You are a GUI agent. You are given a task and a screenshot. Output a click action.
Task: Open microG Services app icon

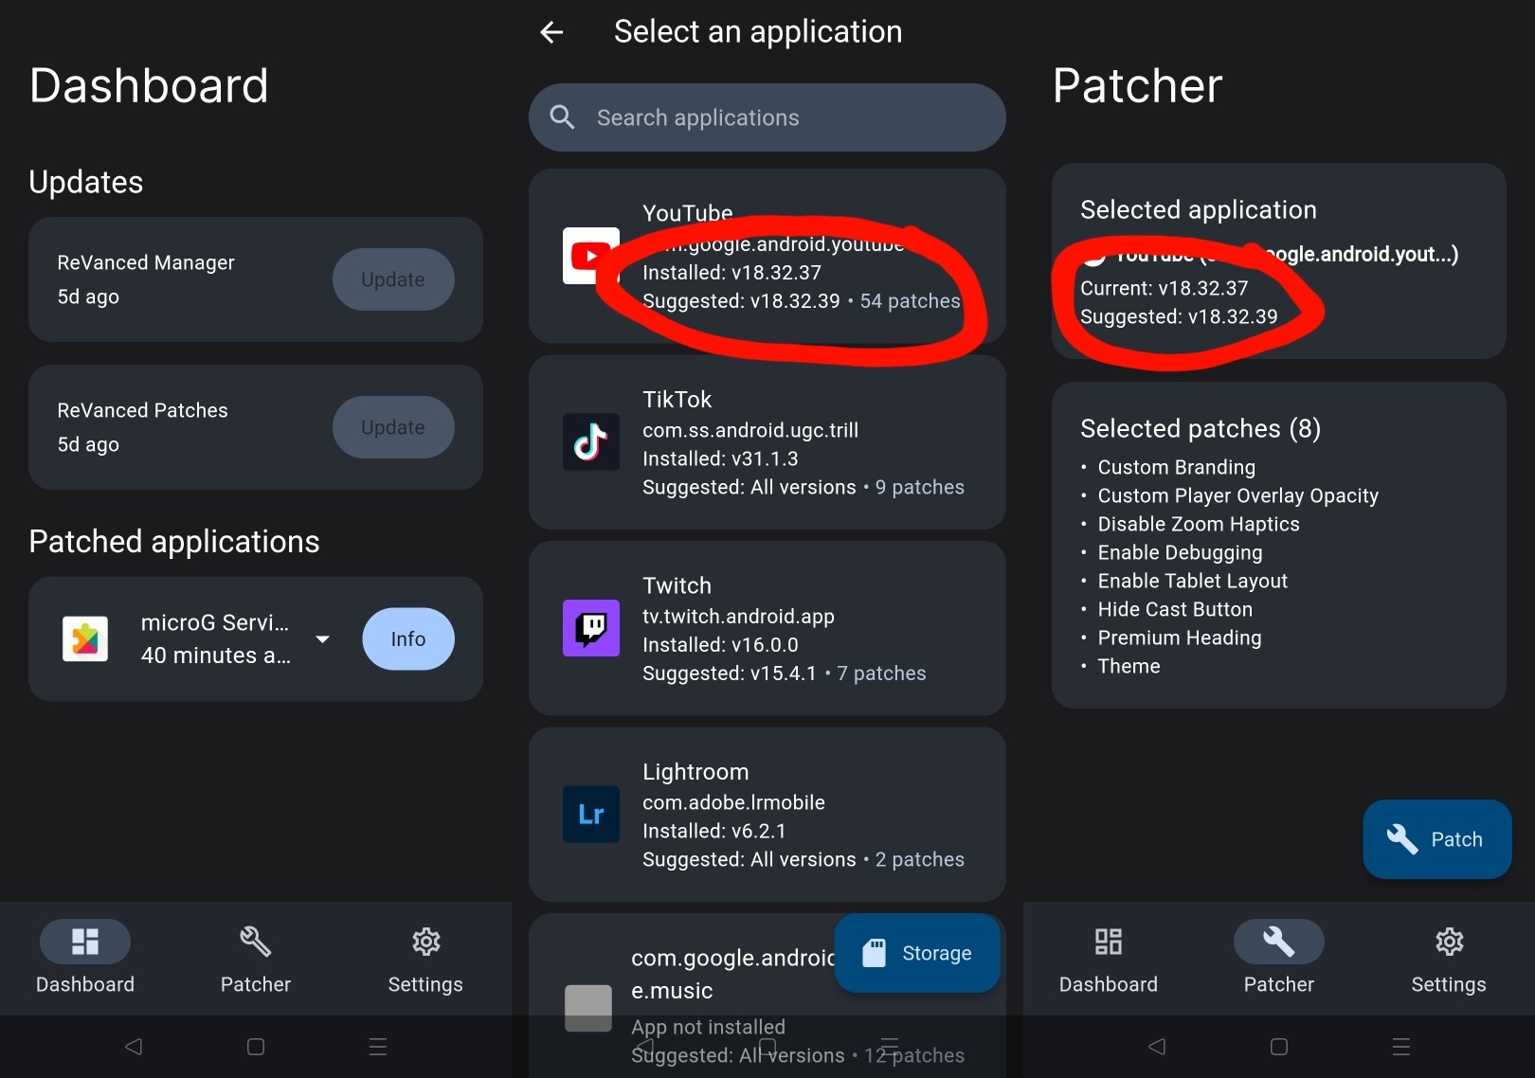click(x=85, y=639)
